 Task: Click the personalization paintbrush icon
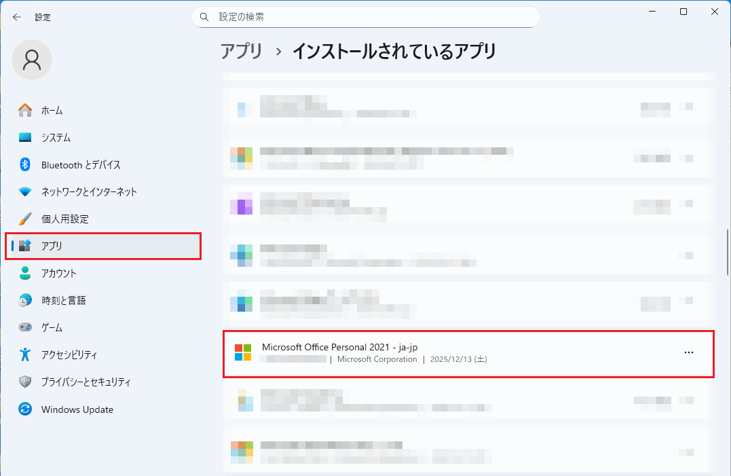pos(25,219)
